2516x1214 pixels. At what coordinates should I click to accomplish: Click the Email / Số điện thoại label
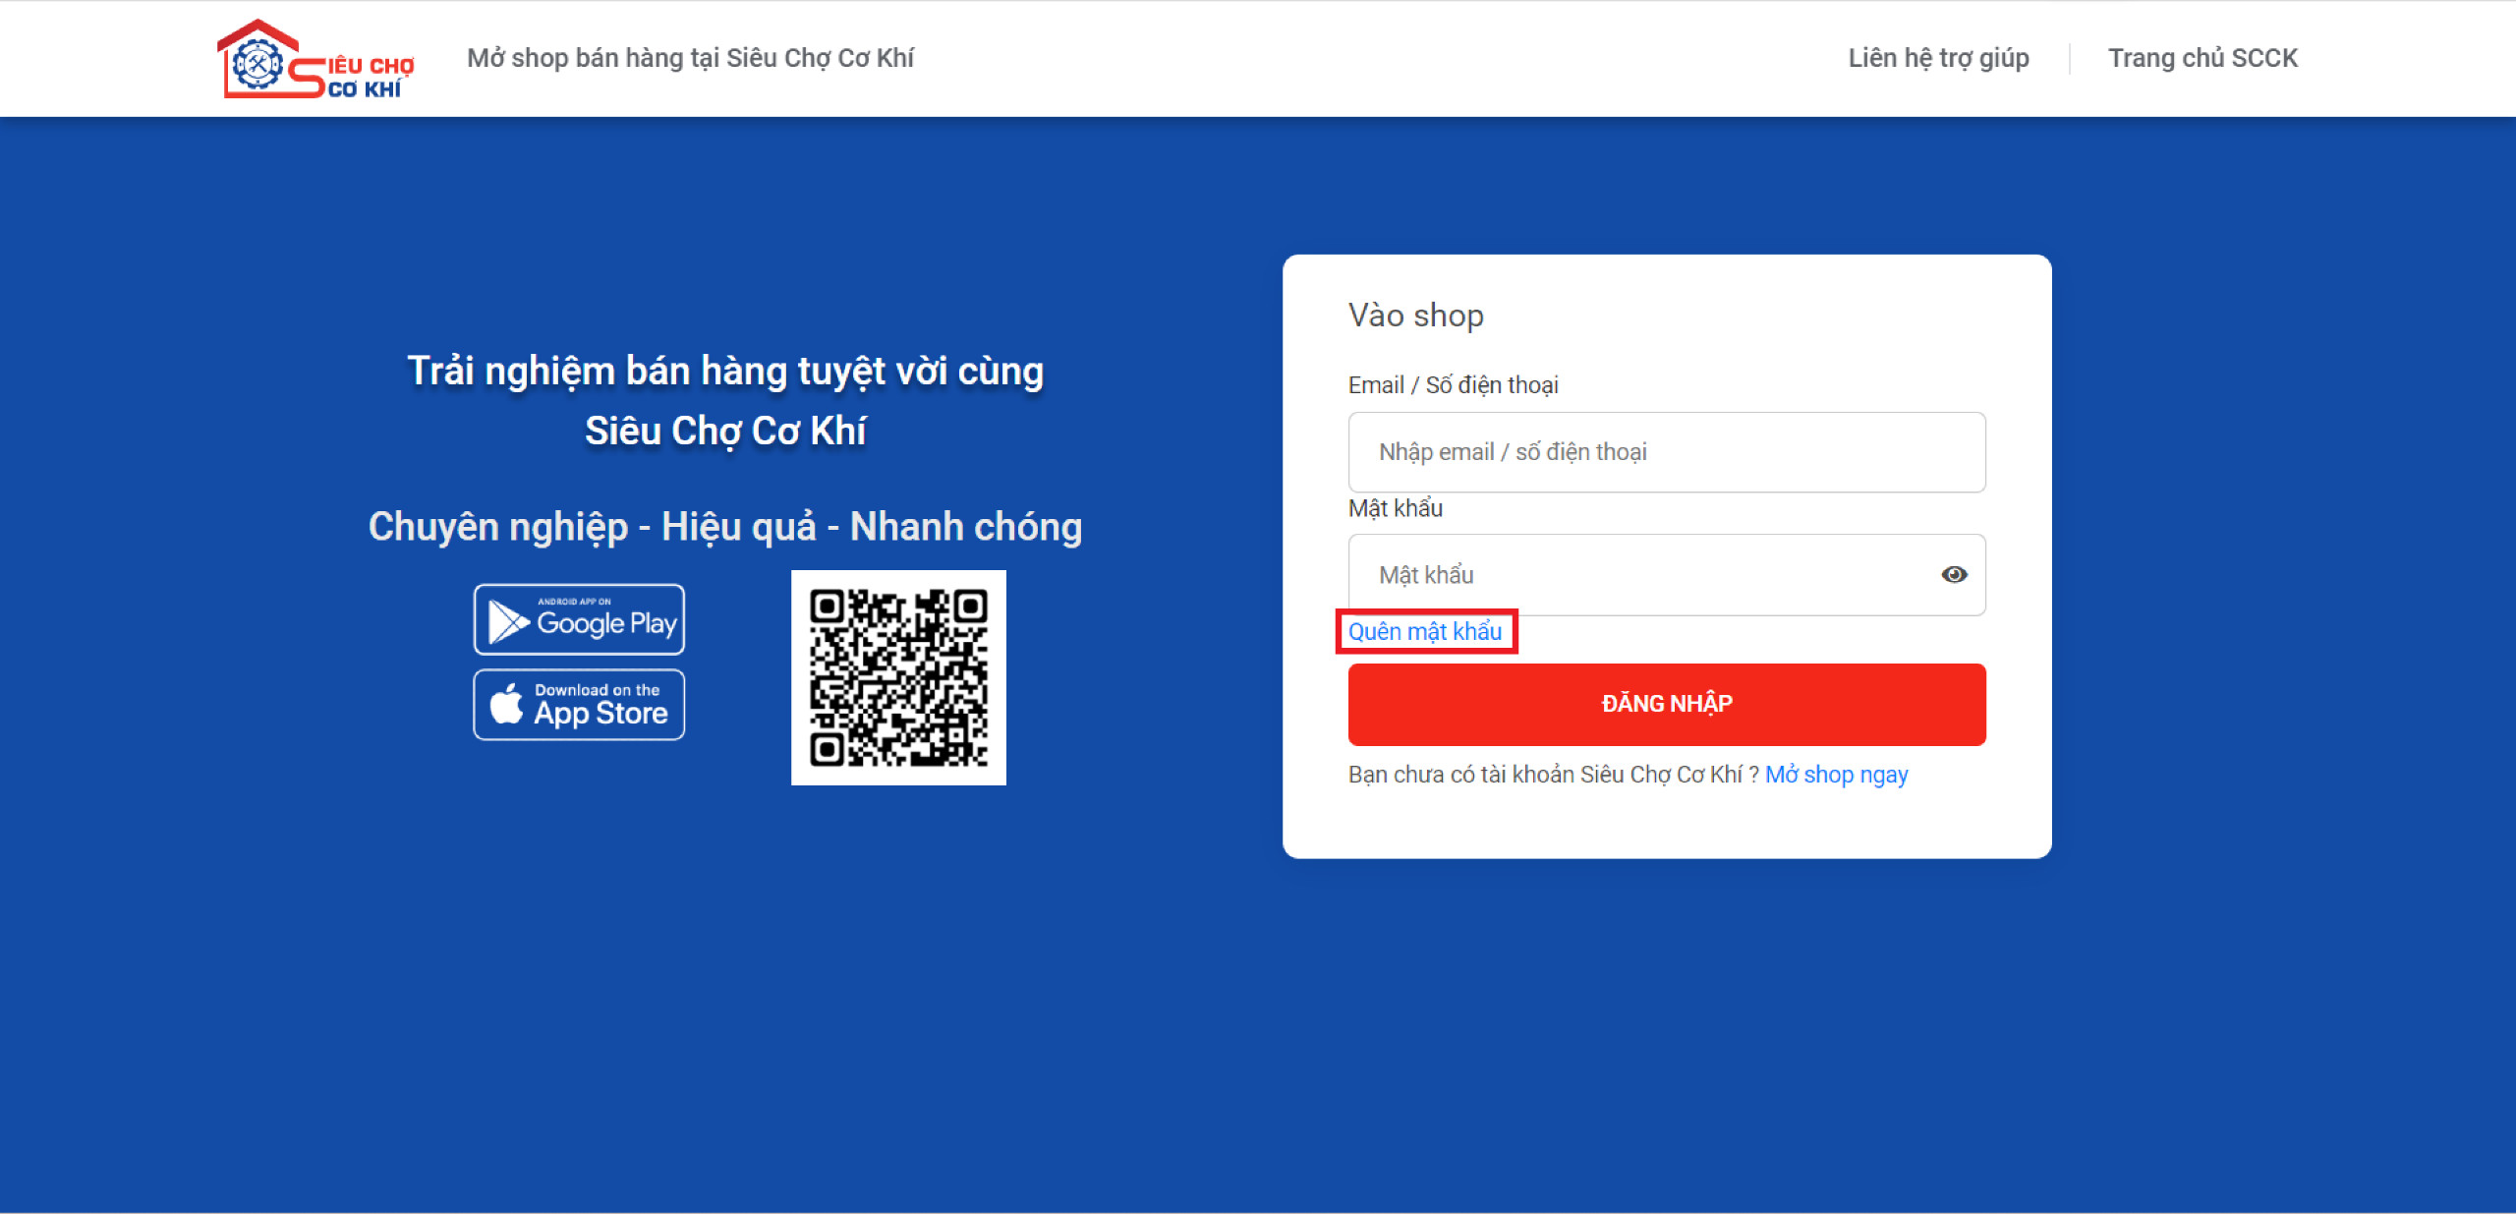click(x=1453, y=385)
